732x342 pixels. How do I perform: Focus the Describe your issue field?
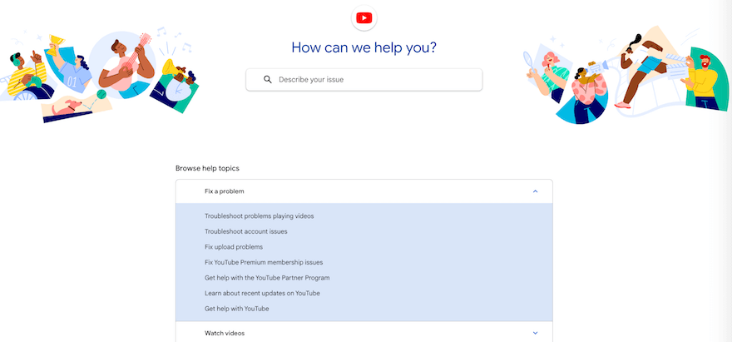(x=364, y=80)
